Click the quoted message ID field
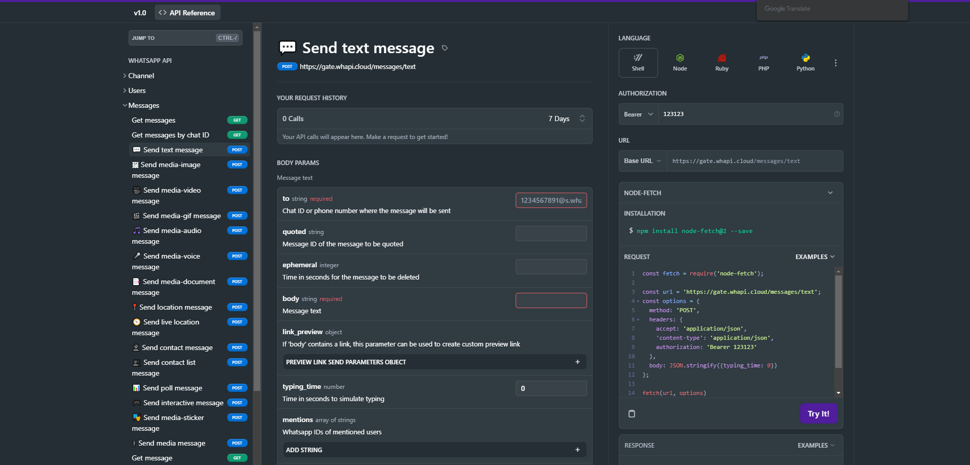This screenshot has height=465, width=970. click(x=551, y=234)
